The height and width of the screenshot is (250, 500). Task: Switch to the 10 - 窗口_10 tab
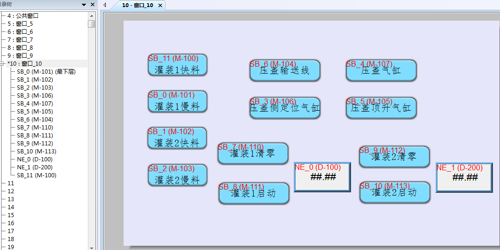coord(137,5)
